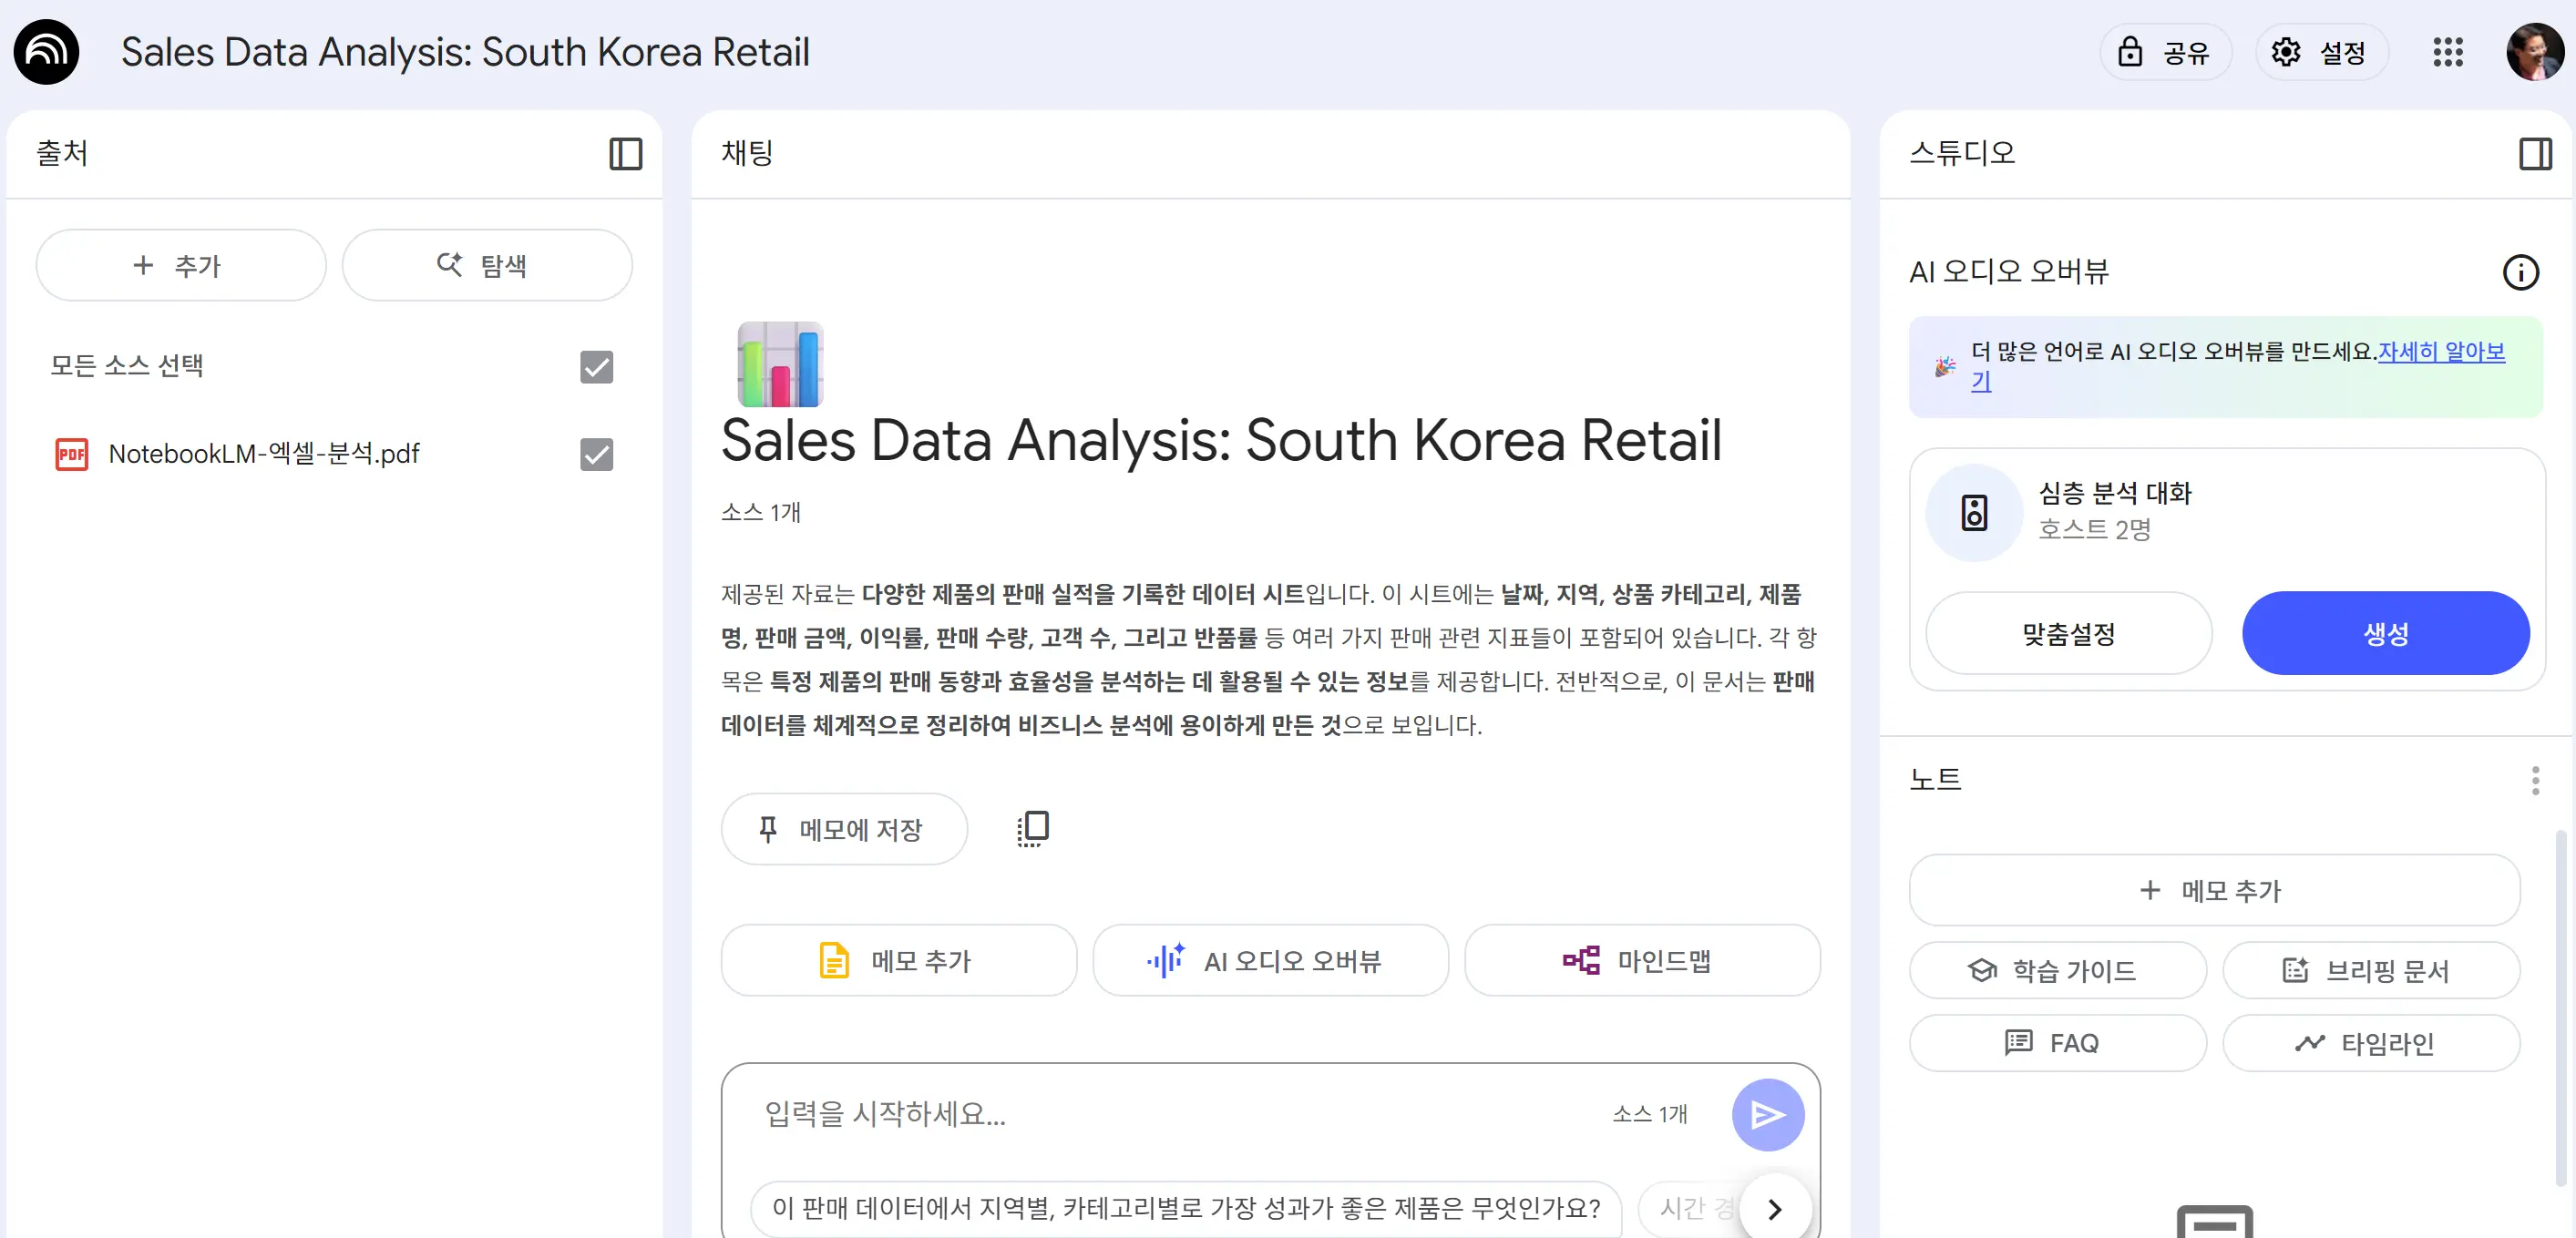This screenshot has width=2576, height=1238.
Task: Click the chevron next to suggested question
Action: point(1775,1209)
